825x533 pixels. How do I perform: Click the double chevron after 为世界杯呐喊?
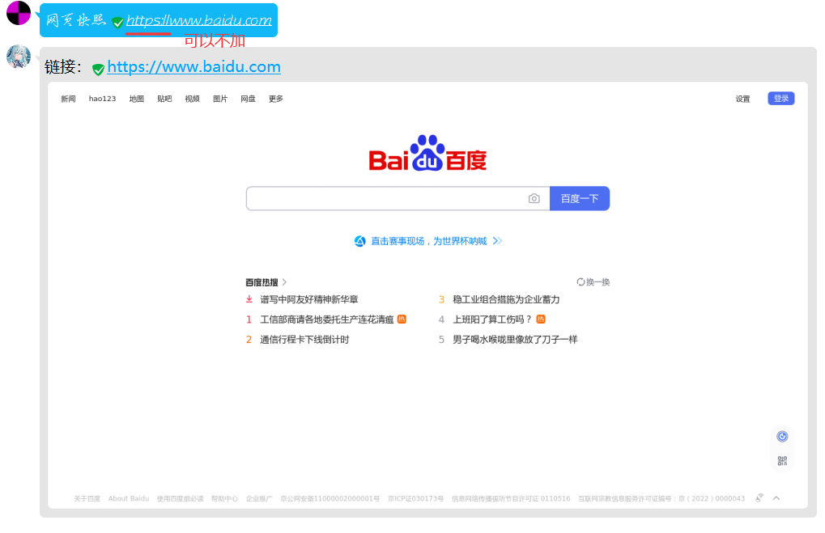tap(497, 241)
